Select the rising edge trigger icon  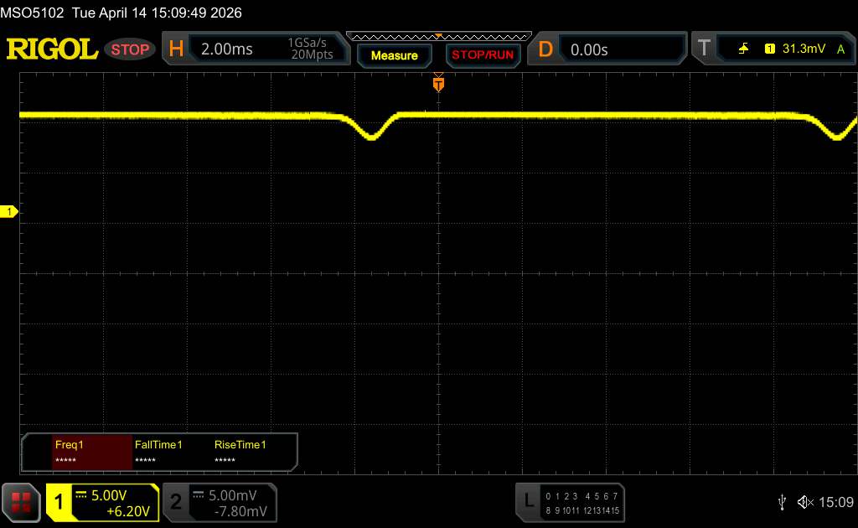(x=743, y=49)
